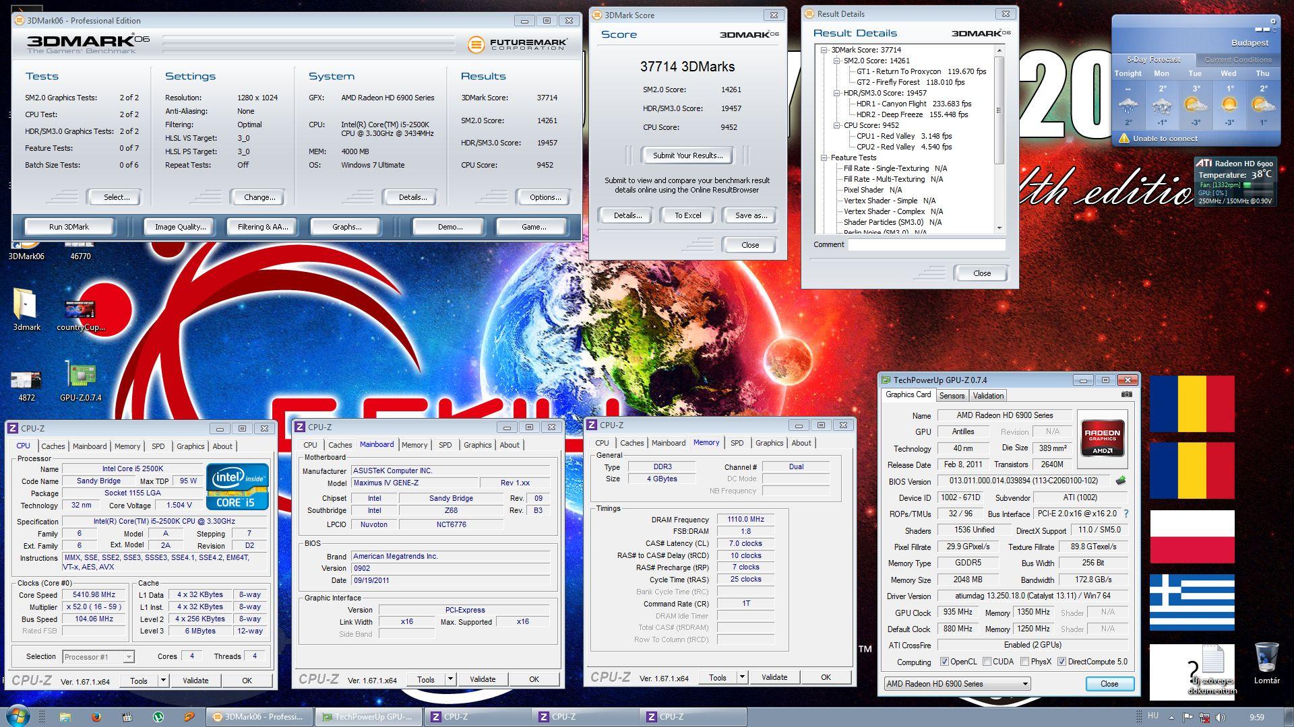The height and width of the screenshot is (727, 1294).
Task: Toggle the CUDA checkbox in GPU-Z
Action: click(987, 662)
